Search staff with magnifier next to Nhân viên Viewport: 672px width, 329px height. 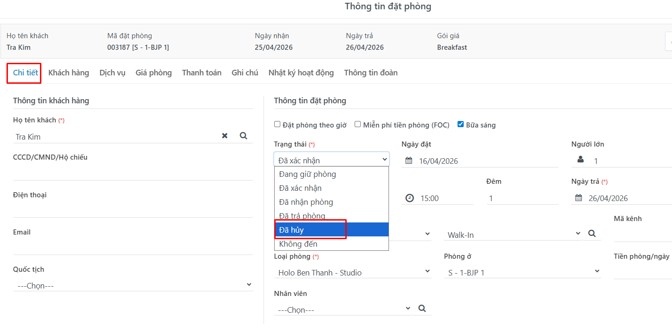[x=422, y=309]
